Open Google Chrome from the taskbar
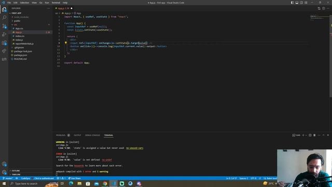This screenshot has height=187, width=332. point(105,183)
